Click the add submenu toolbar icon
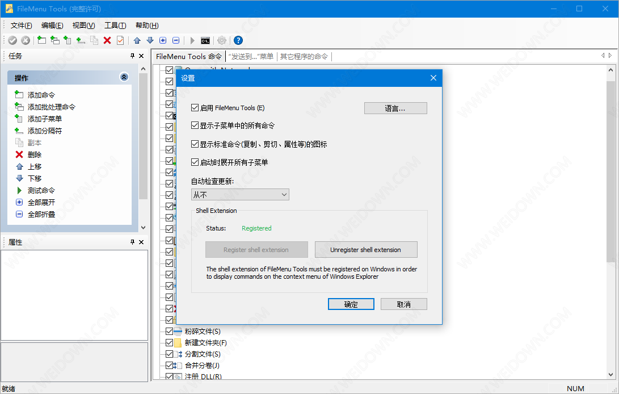This screenshot has height=394, width=619. tap(68, 40)
